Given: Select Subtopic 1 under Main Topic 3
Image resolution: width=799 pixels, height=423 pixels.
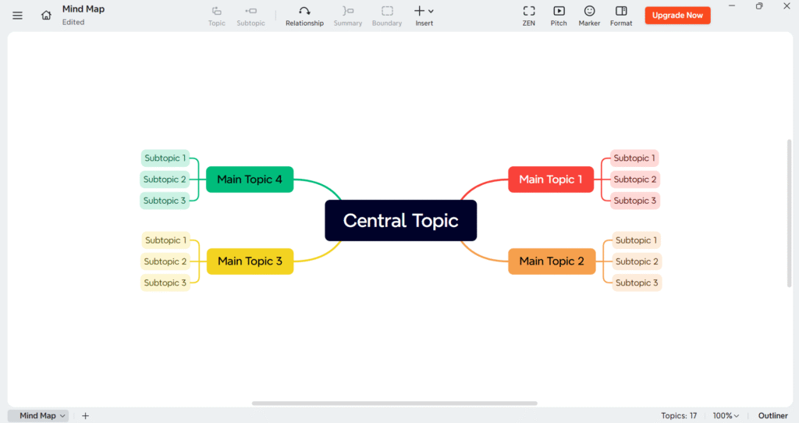Looking at the screenshot, I should pos(165,240).
